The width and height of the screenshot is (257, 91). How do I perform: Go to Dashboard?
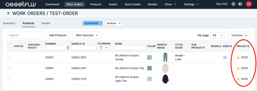click(x=52, y=5)
